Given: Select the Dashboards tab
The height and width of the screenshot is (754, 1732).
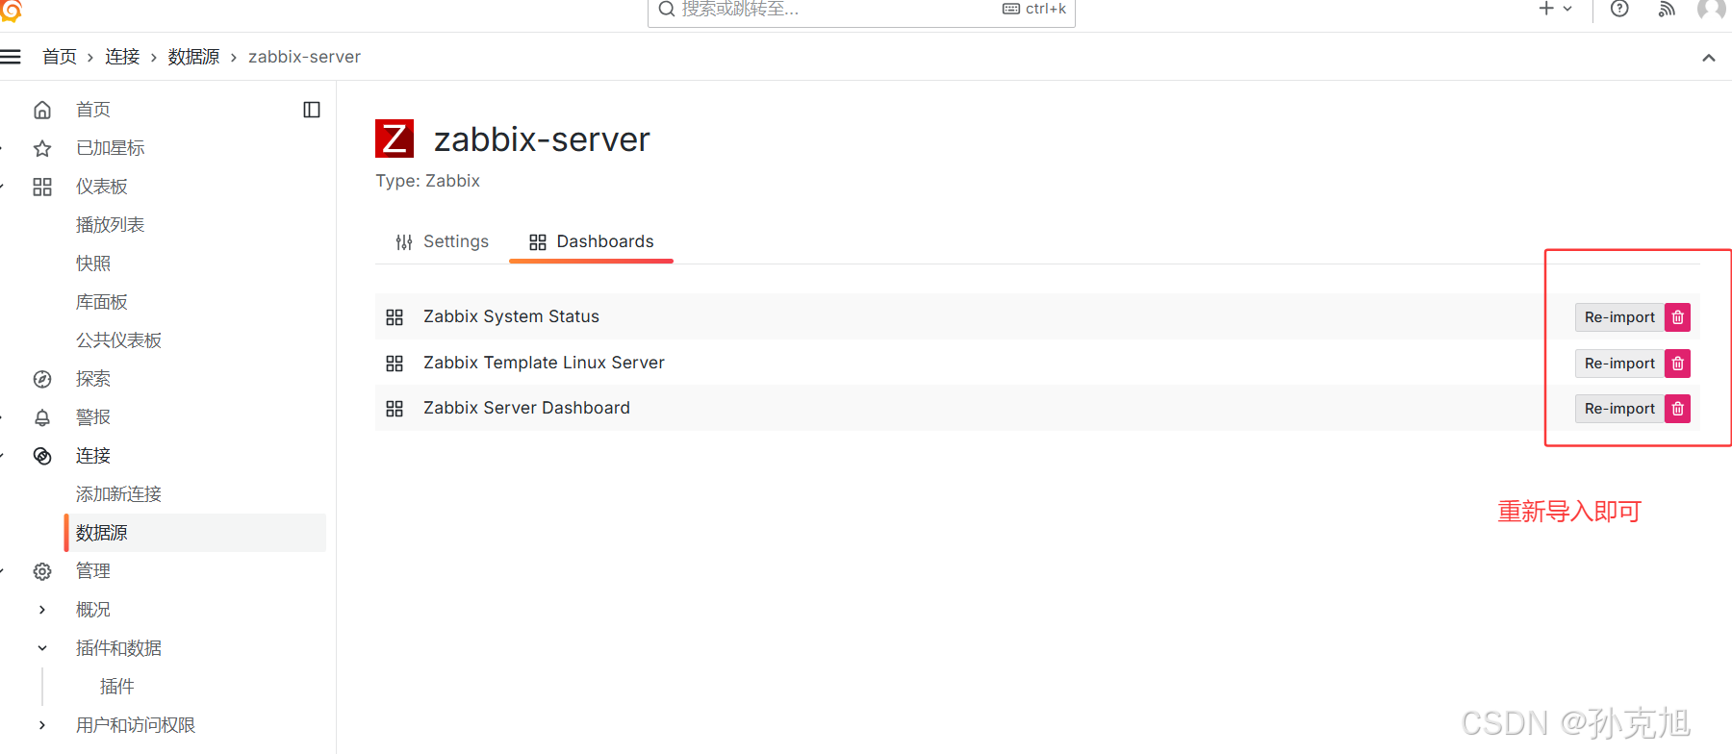Looking at the screenshot, I should tap(591, 241).
